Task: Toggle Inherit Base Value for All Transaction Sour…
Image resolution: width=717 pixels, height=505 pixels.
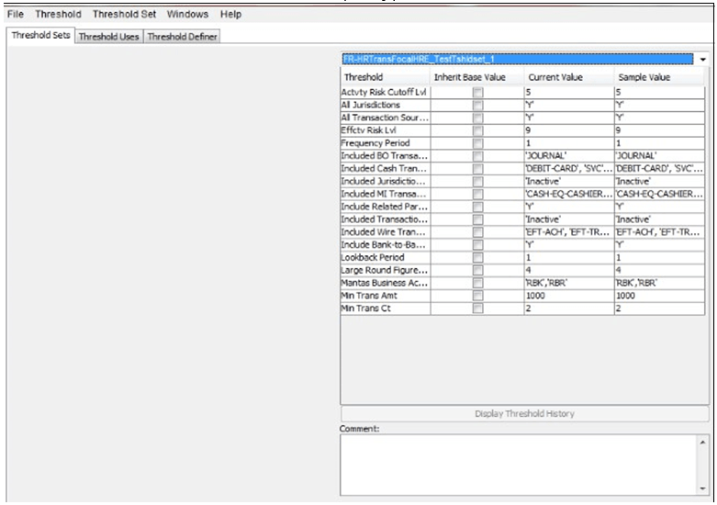Action: point(478,118)
